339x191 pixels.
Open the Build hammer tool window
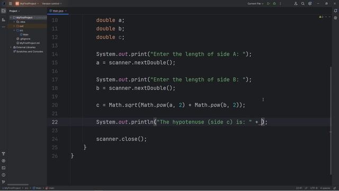click(x=4, y=154)
